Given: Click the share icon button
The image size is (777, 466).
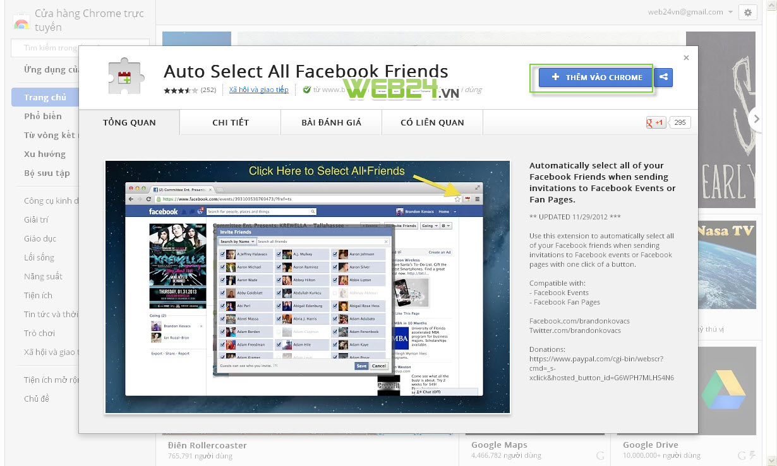Looking at the screenshot, I should point(663,78).
